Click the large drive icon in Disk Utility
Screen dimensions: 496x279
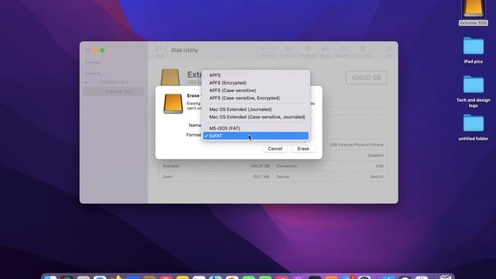click(170, 77)
